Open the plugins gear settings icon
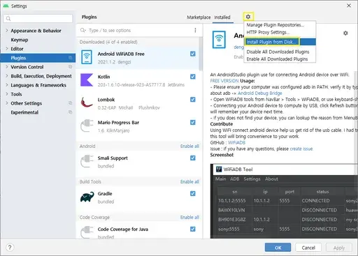358x256 pixels. pyautogui.click(x=248, y=17)
